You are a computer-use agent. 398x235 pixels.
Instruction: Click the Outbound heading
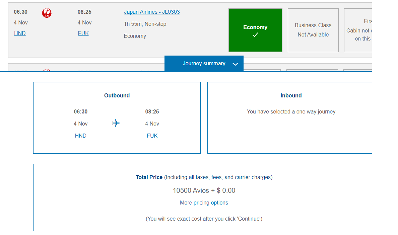click(117, 95)
